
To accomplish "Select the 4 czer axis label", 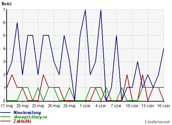I will [x=101, y=106].
